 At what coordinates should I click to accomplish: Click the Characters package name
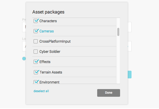tap(48, 21)
